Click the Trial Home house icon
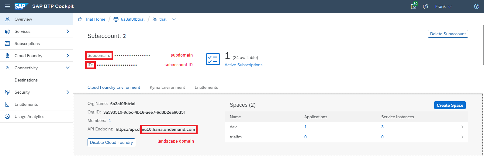The image size is (484, 156). 80,19
